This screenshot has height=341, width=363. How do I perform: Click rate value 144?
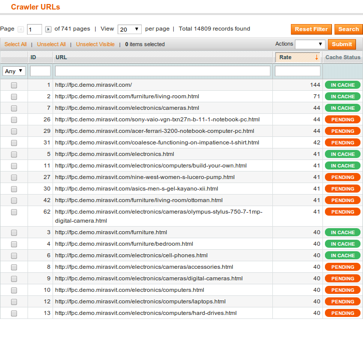pos(315,85)
